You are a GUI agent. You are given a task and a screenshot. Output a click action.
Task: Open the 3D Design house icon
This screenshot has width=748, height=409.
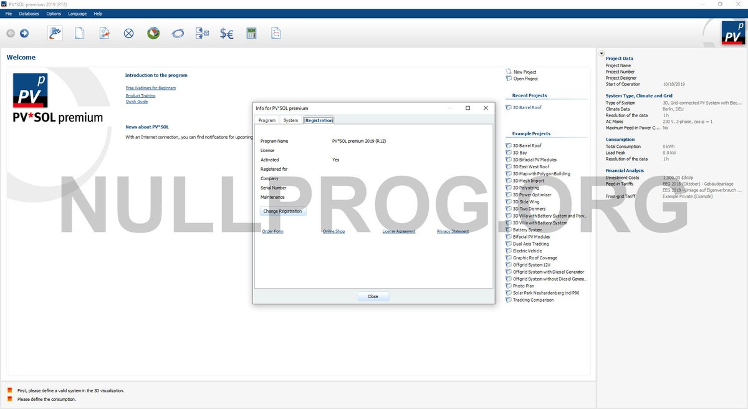point(153,34)
